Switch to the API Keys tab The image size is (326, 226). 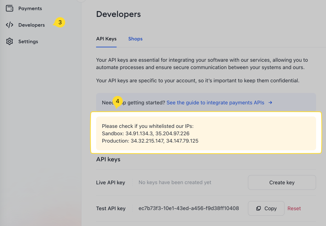106,39
